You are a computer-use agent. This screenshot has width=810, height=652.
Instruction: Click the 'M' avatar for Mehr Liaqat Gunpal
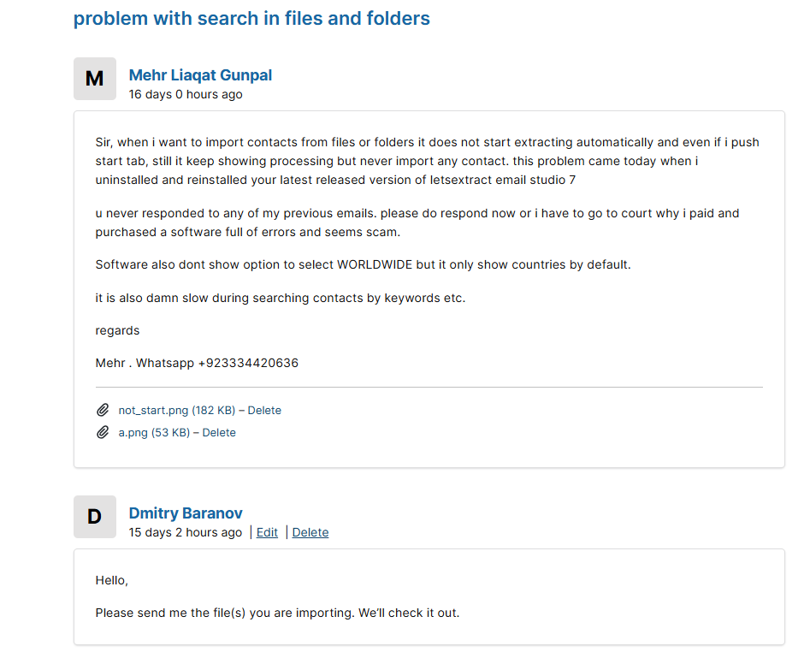click(95, 79)
